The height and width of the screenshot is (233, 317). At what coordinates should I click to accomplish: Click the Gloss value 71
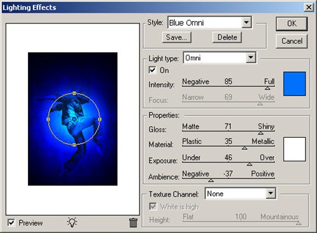point(228,126)
